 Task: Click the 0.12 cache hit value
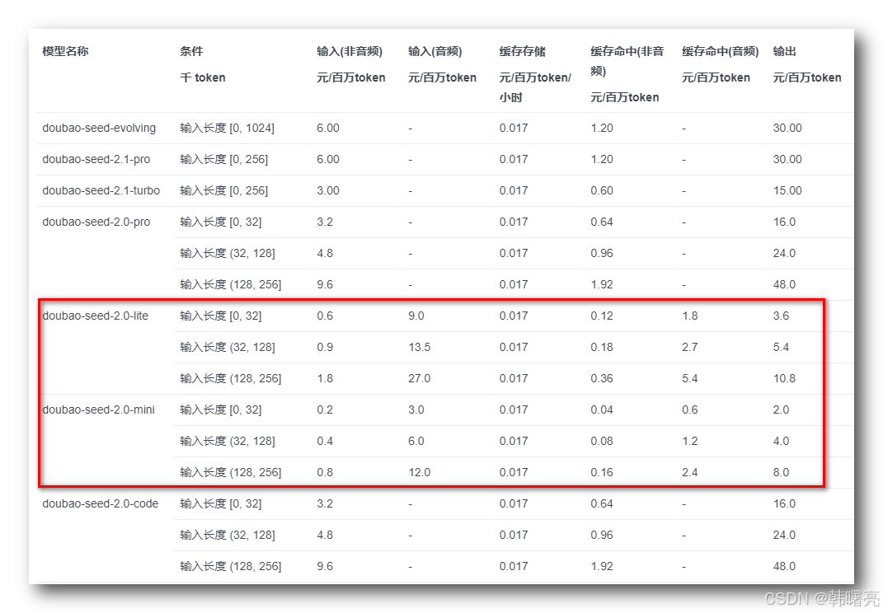tap(602, 316)
